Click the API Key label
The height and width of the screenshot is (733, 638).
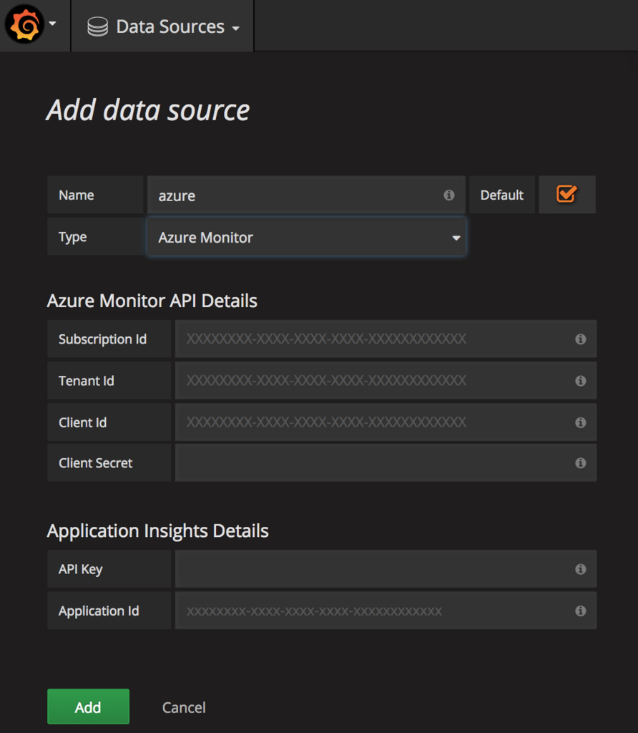(x=80, y=569)
